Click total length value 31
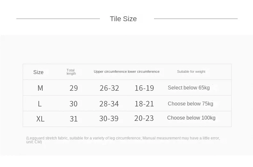 [x=74, y=119]
